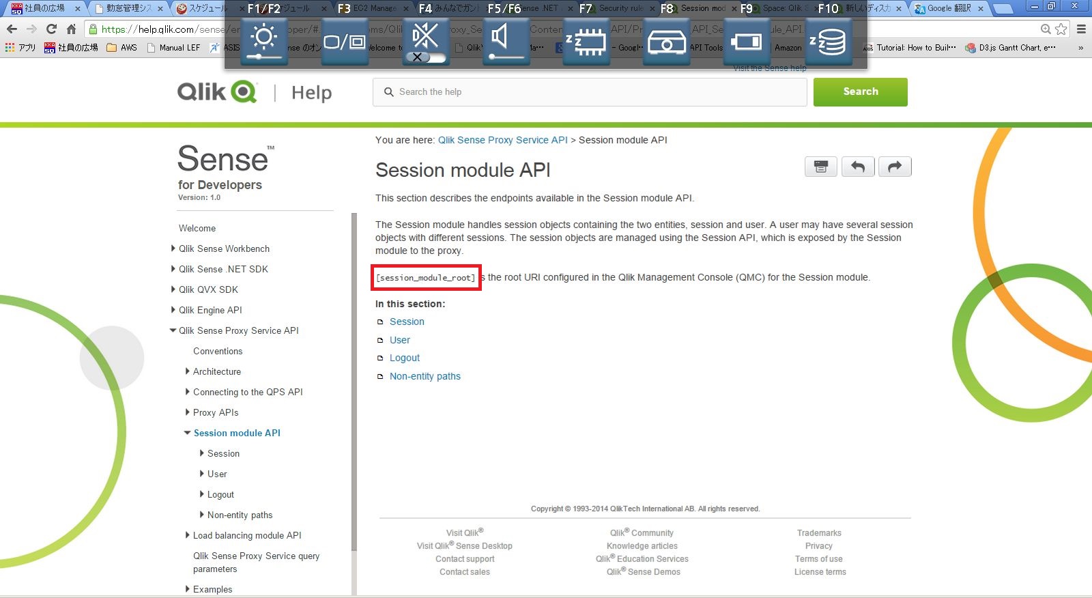Click the print topic icon
Image resolution: width=1092 pixels, height=598 pixels.
pos(821,167)
